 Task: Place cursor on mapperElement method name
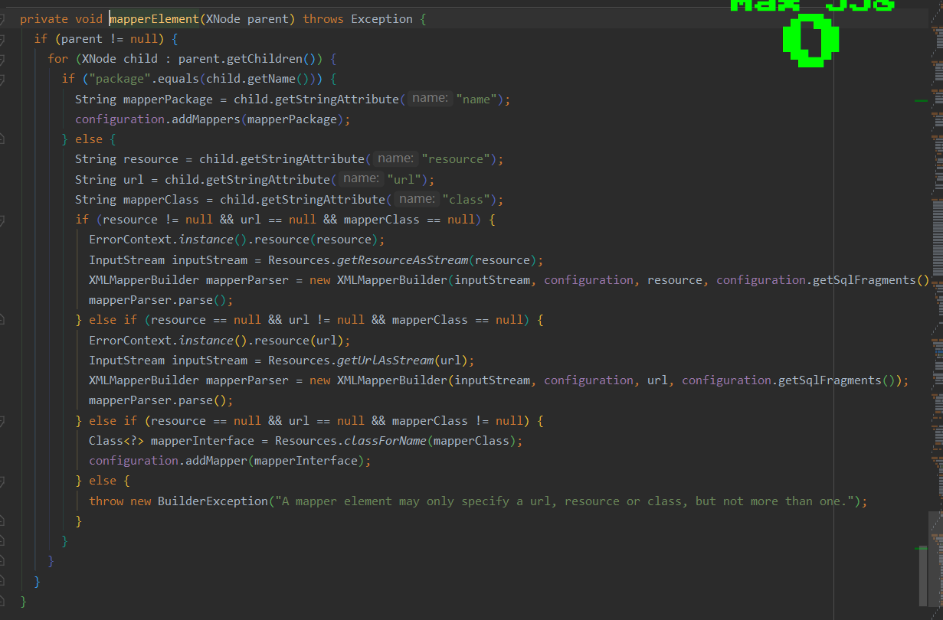point(153,19)
